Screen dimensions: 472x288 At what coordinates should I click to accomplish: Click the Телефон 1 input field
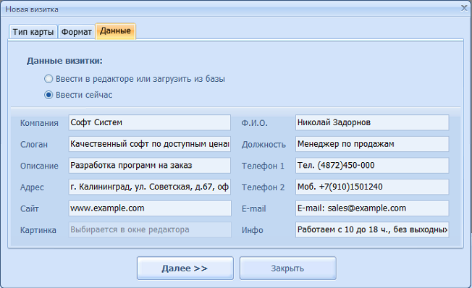(x=372, y=165)
